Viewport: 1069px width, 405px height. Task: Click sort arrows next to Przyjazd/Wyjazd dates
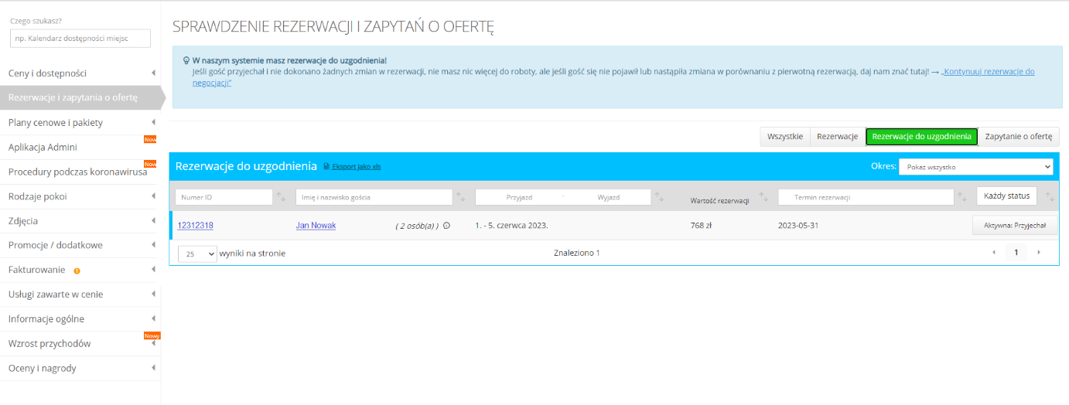click(659, 197)
